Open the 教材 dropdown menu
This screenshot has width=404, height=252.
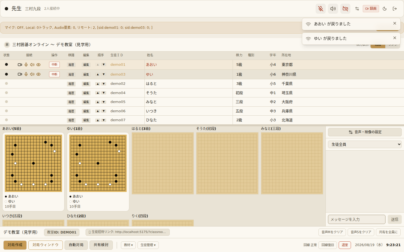[128, 245]
